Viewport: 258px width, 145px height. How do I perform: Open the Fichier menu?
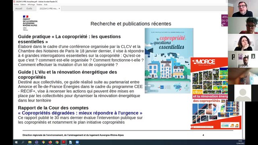tap(16, 4)
